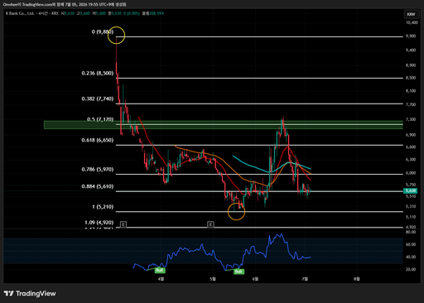Click the snapshot caption with date 7월 05
The image size is (424, 303).
point(65,4)
